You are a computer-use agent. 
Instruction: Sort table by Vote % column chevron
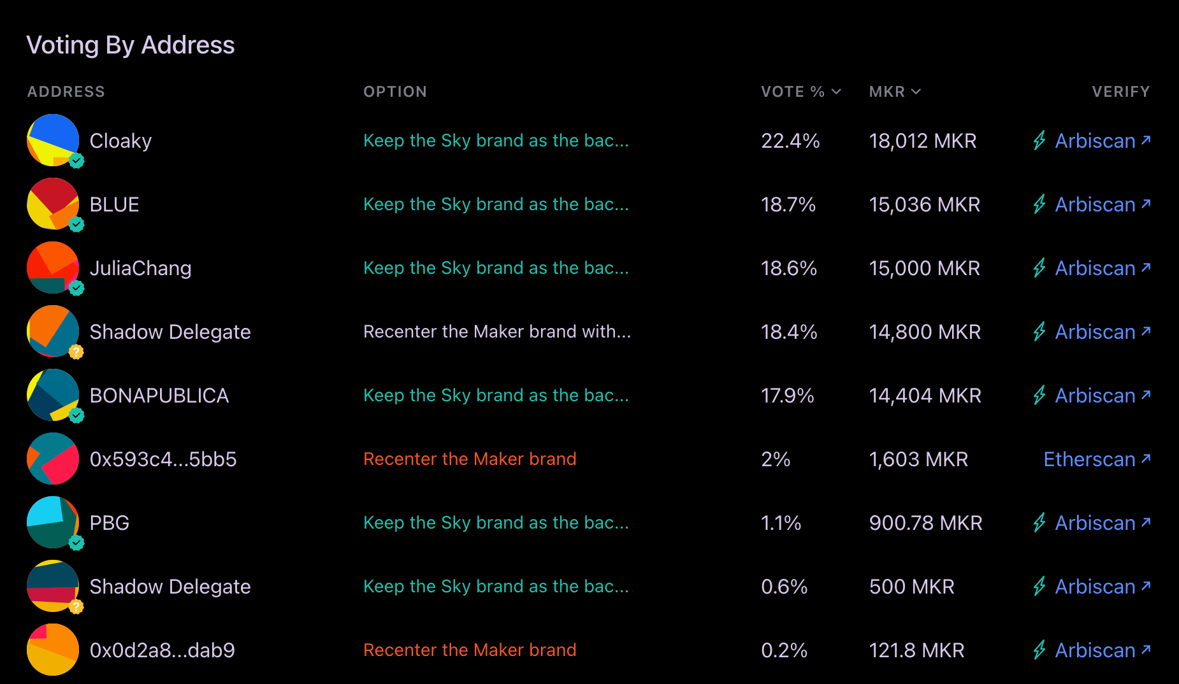(836, 92)
